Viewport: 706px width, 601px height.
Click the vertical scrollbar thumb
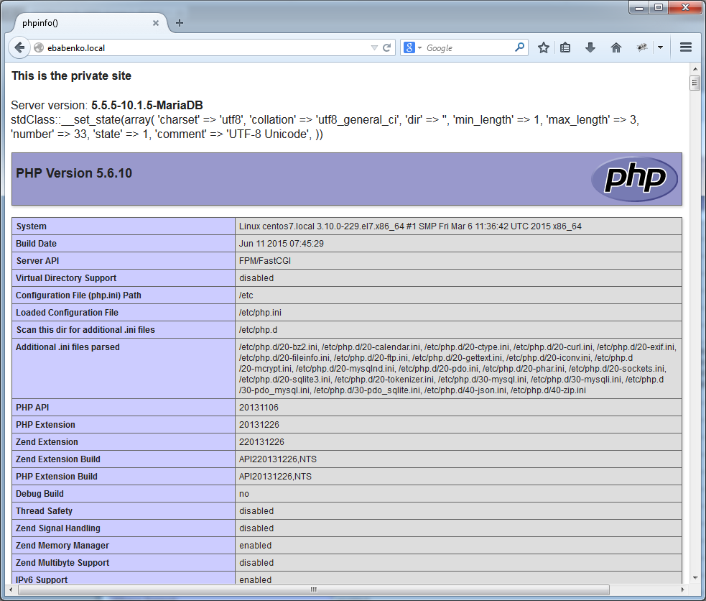[x=695, y=83]
